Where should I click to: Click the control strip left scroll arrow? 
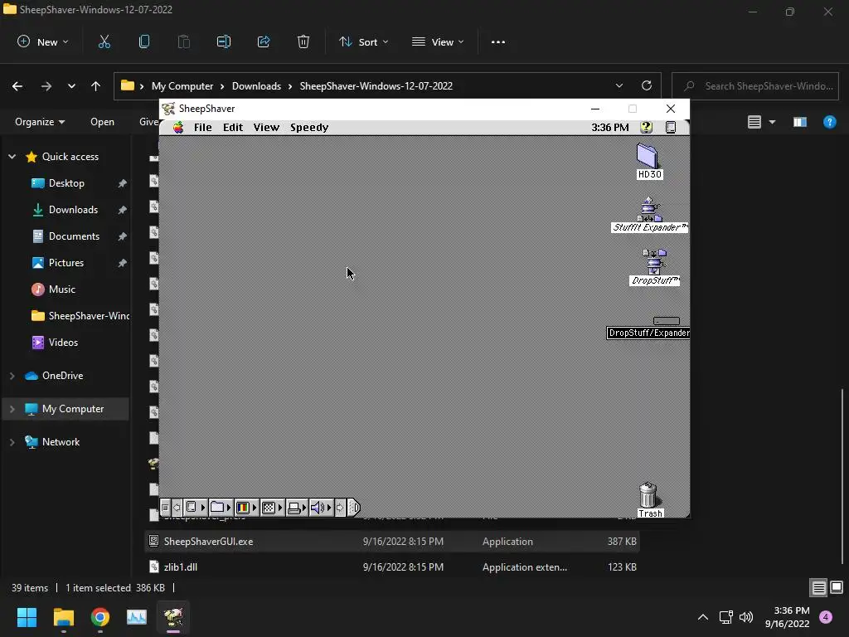coord(177,508)
